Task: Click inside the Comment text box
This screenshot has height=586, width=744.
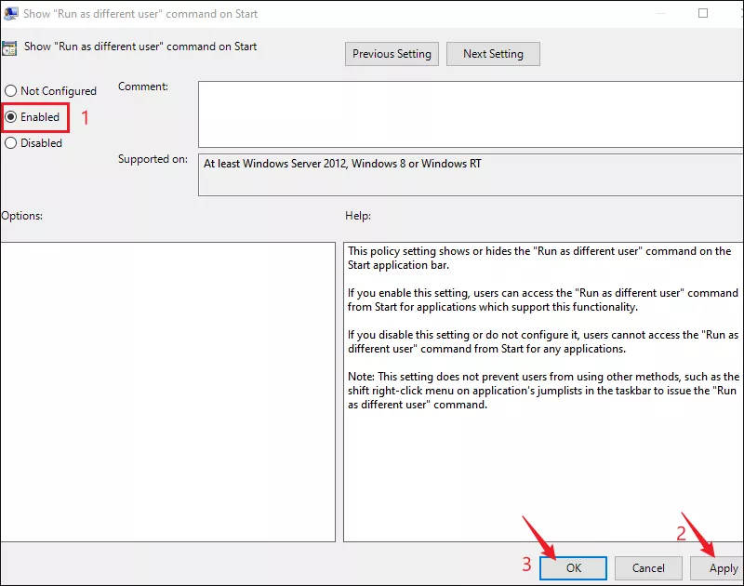Action: click(x=471, y=114)
